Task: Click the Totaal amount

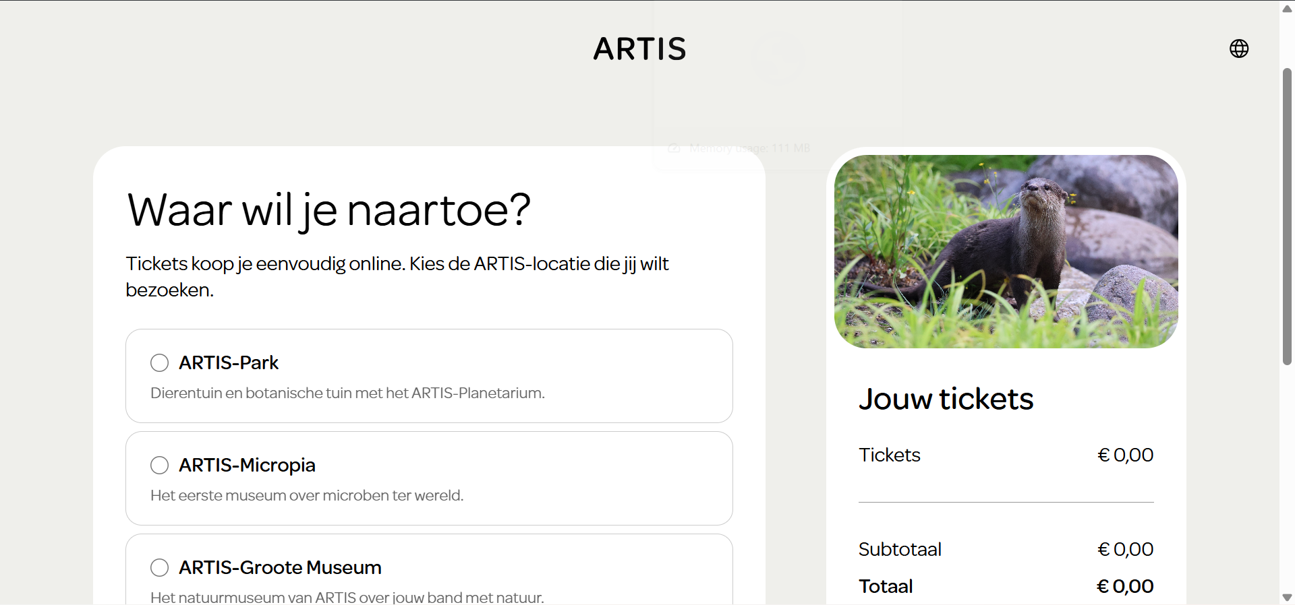Action: point(1124,586)
